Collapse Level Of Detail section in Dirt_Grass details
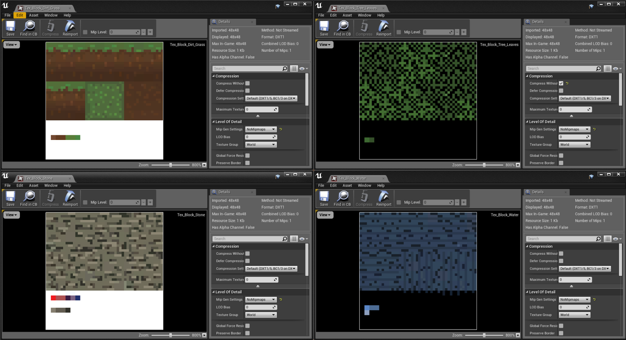The width and height of the screenshot is (626, 340). pos(214,122)
